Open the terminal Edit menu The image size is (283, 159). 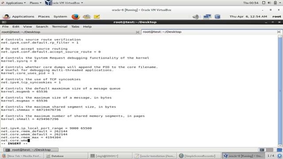[16, 26]
